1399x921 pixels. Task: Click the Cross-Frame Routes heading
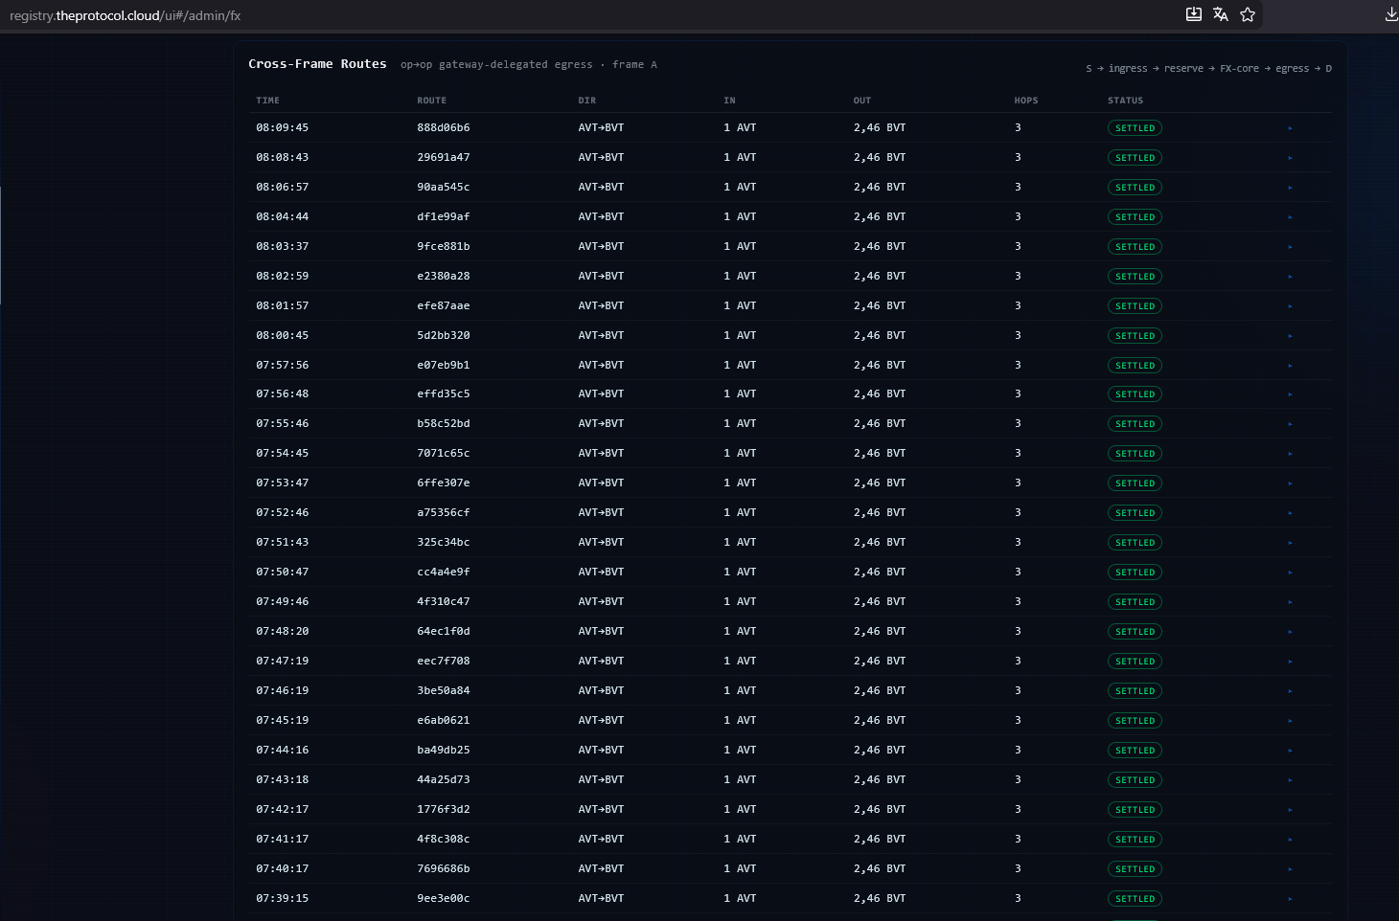[317, 64]
